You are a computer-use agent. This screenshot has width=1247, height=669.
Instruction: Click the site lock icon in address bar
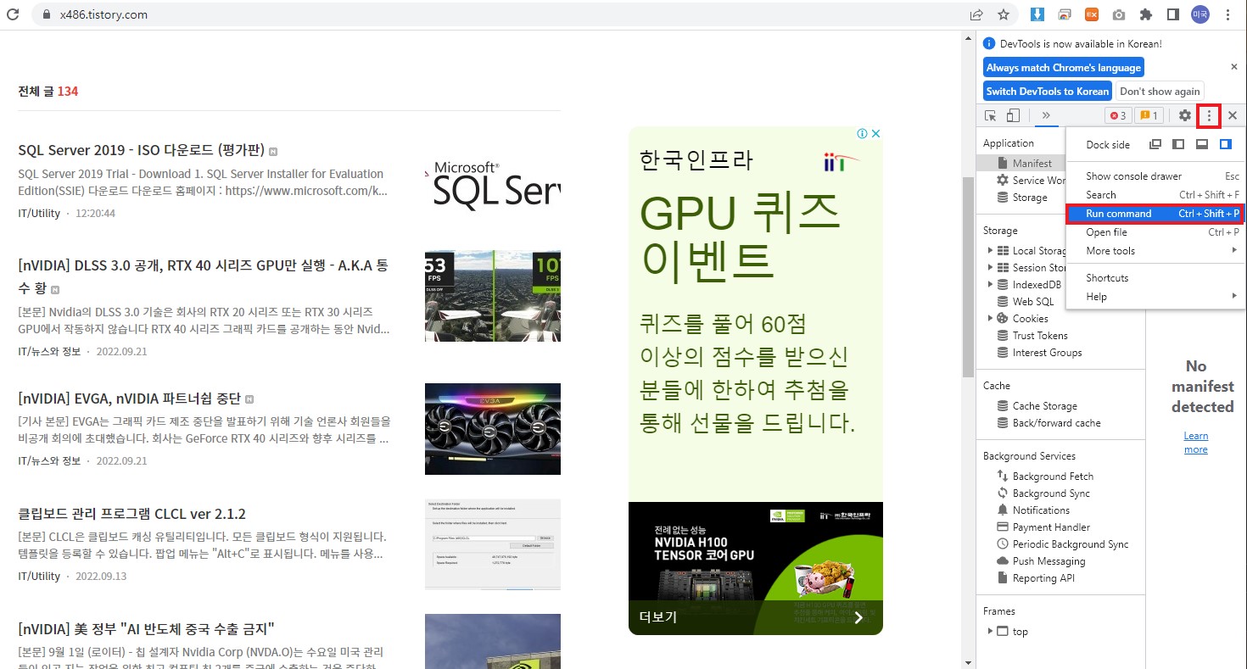pos(45,14)
